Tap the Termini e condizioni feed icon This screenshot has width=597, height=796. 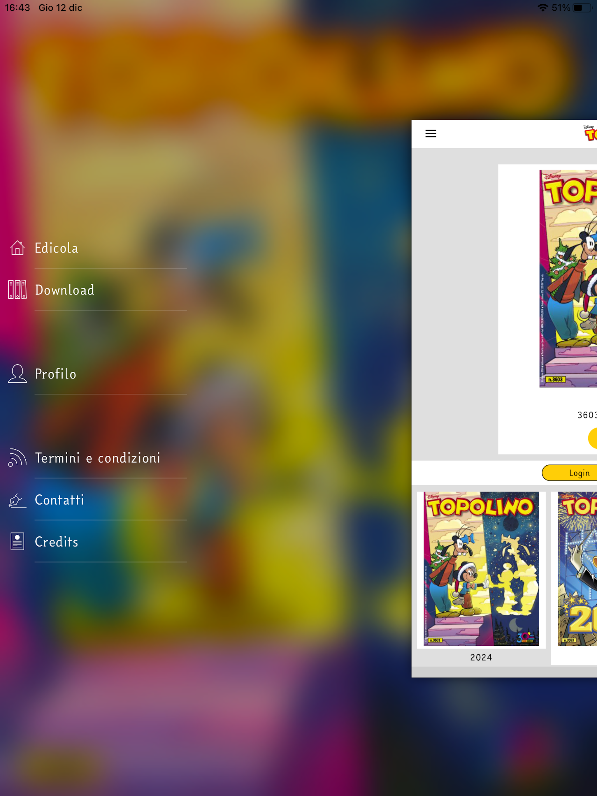[x=17, y=457]
